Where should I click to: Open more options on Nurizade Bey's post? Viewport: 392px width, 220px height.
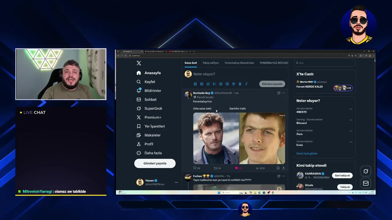tap(284, 93)
